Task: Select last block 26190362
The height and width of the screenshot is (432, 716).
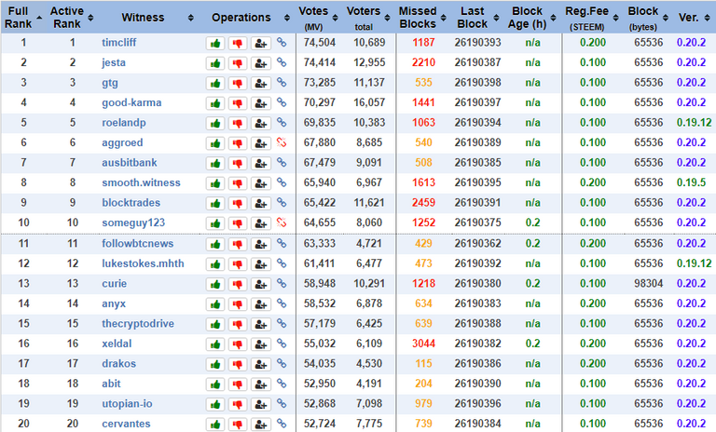Action: [x=477, y=244]
